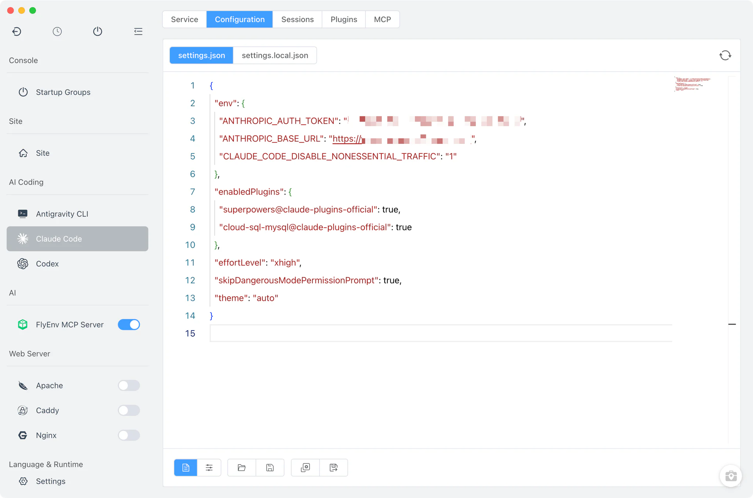The width and height of the screenshot is (753, 498).
Task: Click the FlyEnv MCP Server cube icon
Action: point(23,324)
